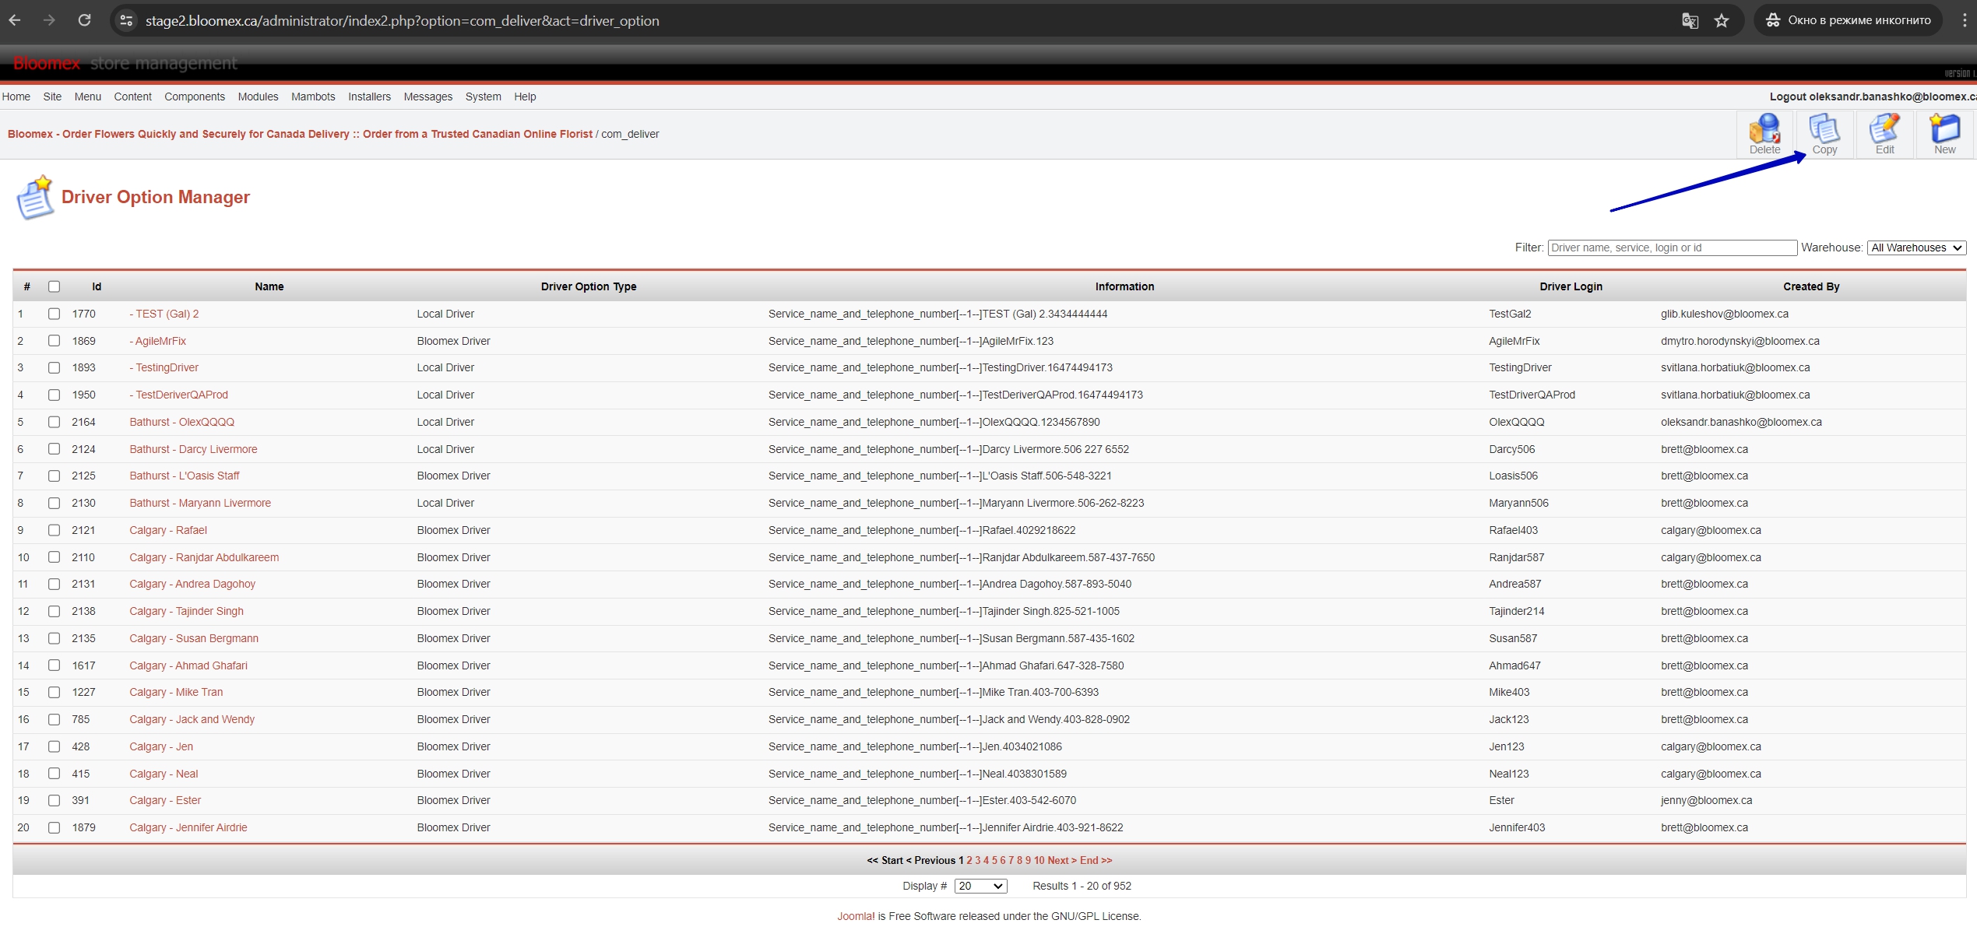
Task: Open driver - TestDeriverQAProd
Action: [178, 395]
